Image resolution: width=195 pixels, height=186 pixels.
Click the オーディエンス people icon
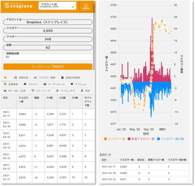[x=45, y=84]
